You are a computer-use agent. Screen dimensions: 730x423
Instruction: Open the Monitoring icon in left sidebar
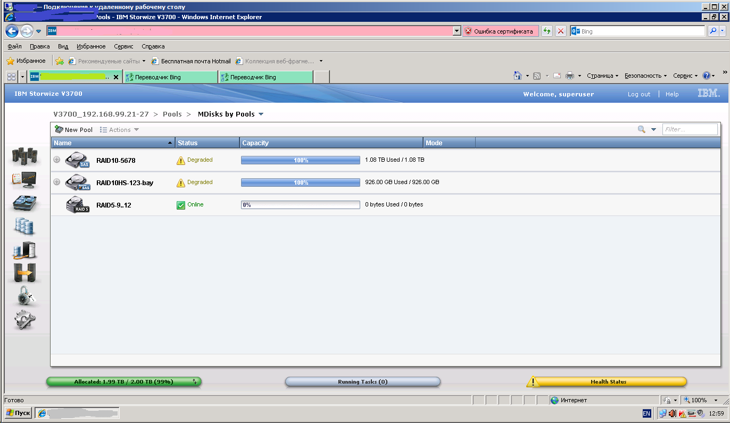24,180
